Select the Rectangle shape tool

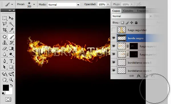pyautogui.click(x=11, y=67)
